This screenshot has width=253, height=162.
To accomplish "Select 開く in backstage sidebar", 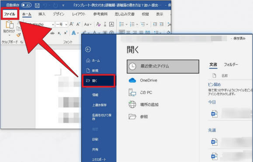I will coord(99,81).
